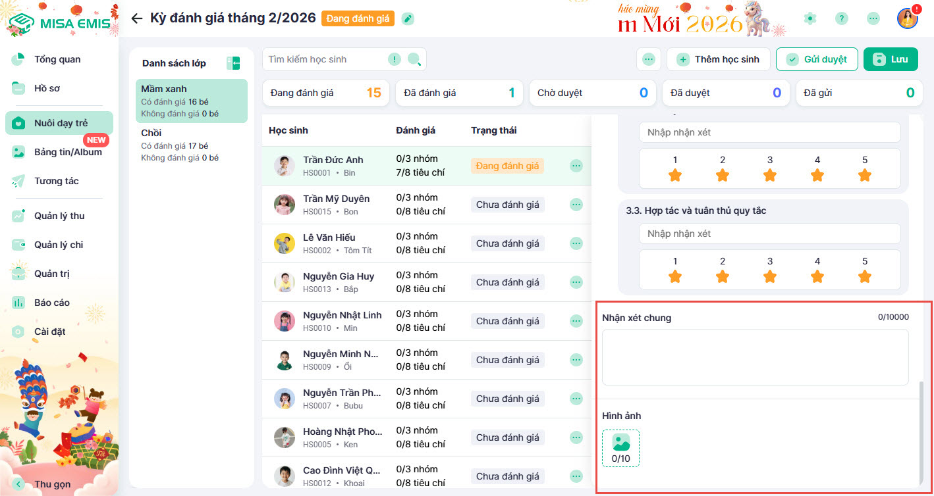Filter by Đã đánh giá status card
934x496 pixels.
pos(459,93)
